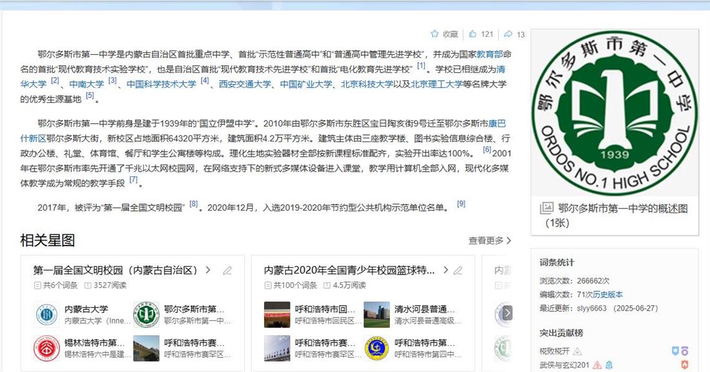Open the 教育部 link
710x372 pixels.
(x=489, y=54)
